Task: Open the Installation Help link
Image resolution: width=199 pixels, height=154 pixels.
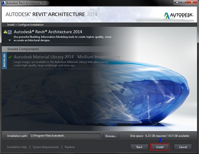Action: tap(17, 147)
